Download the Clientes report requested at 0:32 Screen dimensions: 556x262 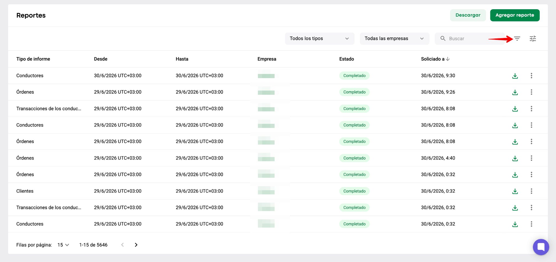[515, 191]
